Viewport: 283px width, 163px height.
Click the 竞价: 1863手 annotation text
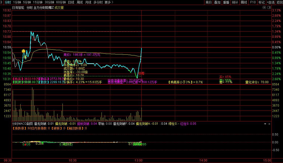(82, 55)
